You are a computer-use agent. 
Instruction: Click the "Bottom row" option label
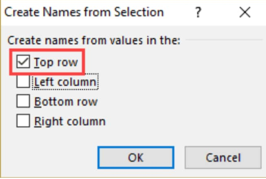coord(66,101)
